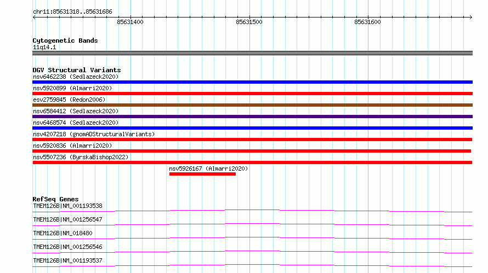Click the magenta line for NM_001193537
The height and width of the screenshot is (273, 488).
[x=252, y=265]
